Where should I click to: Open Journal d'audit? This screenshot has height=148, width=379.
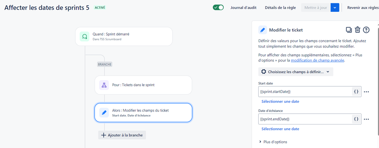point(243,8)
